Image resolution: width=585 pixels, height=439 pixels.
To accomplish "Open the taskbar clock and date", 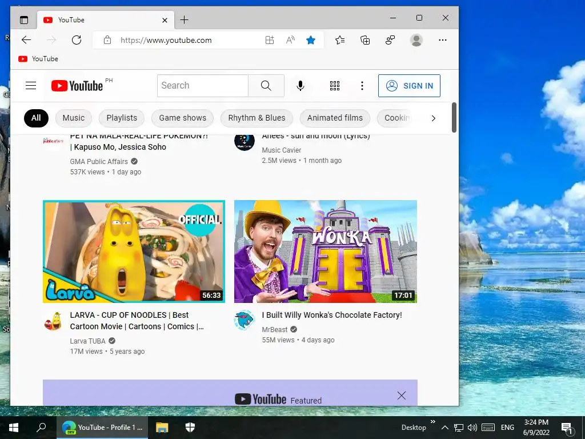I will pyautogui.click(x=536, y=428).
